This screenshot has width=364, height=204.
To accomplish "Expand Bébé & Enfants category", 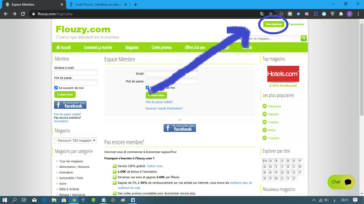I will [x=69, y=189].
